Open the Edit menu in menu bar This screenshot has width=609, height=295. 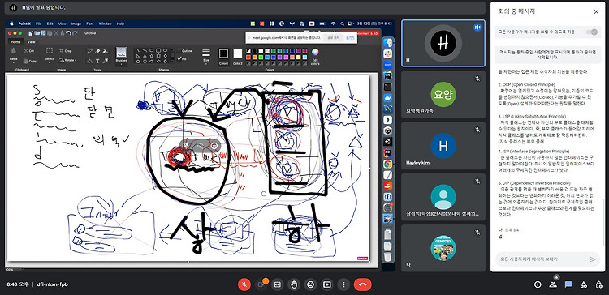click(x=50, y=24)
